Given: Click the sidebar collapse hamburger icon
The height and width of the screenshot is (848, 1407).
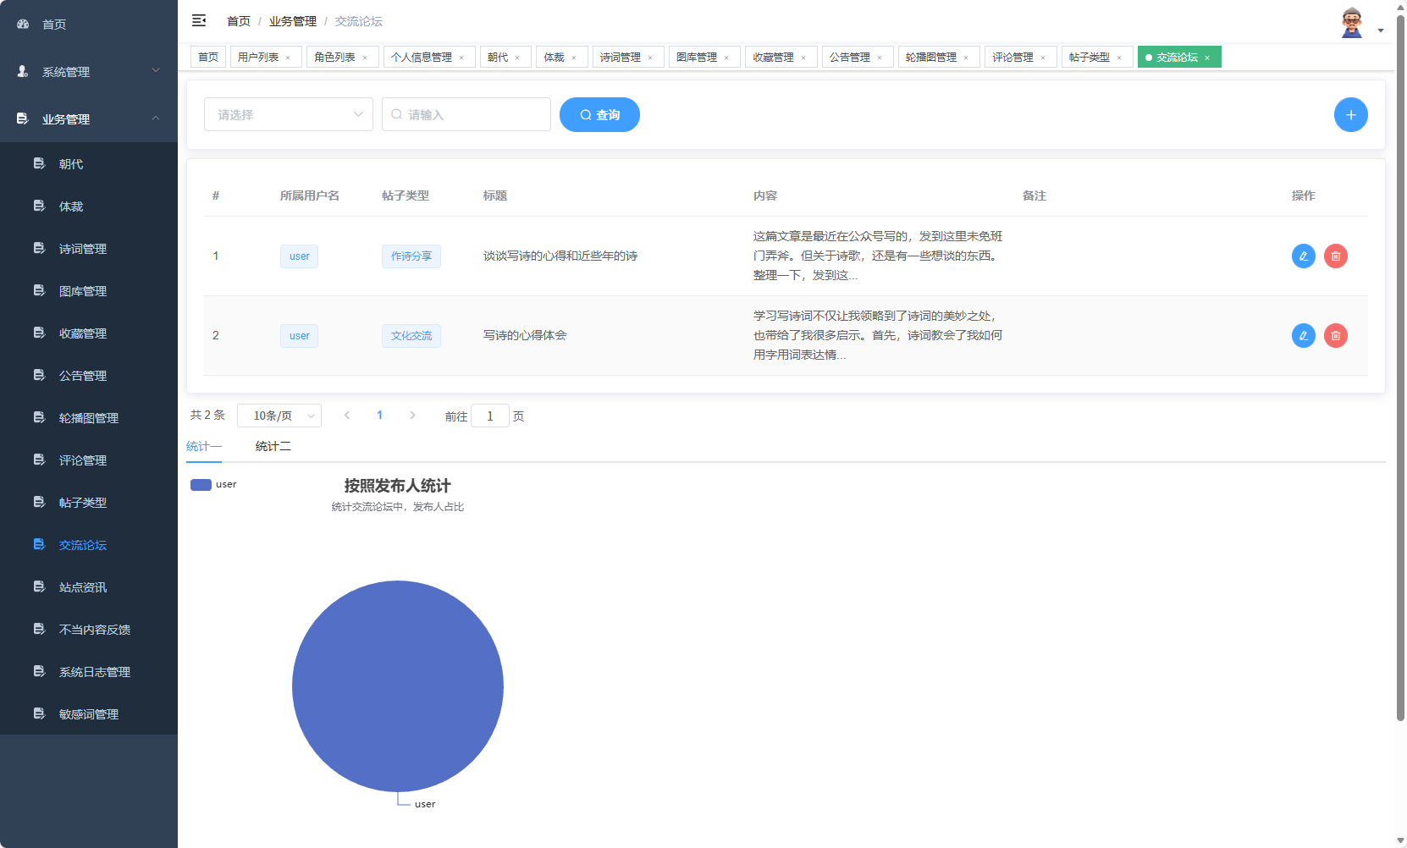Looking at the screenshot, I should [200, 19].
